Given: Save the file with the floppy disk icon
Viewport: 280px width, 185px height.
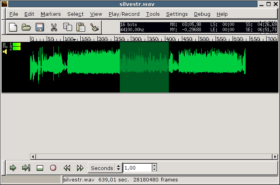Looking at the screenshot, I should click(x=40, y=27).
